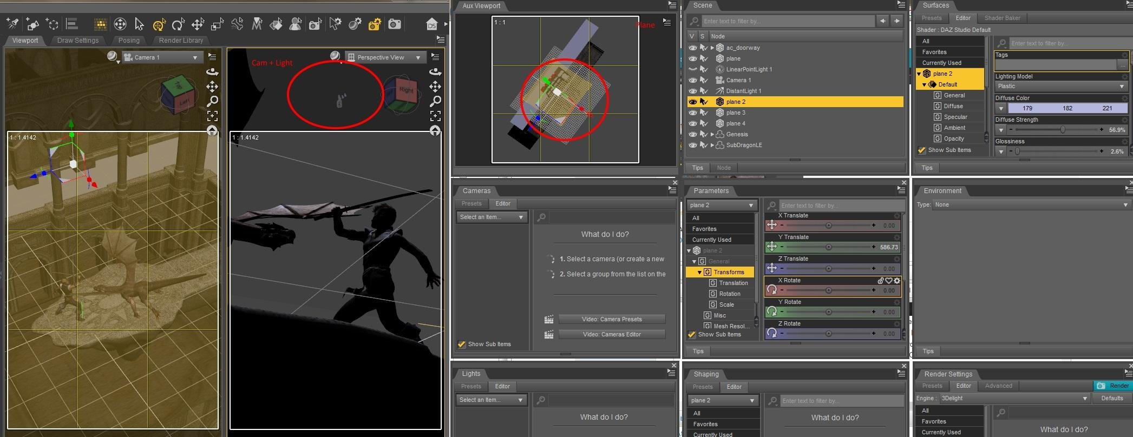Open the Render Library tab
Viewport: 1133px width, 437px height.
tap(181, 41)
